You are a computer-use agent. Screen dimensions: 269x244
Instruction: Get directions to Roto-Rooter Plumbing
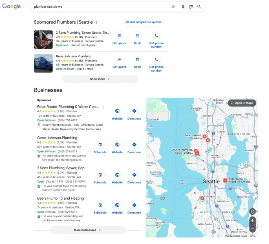134,113
